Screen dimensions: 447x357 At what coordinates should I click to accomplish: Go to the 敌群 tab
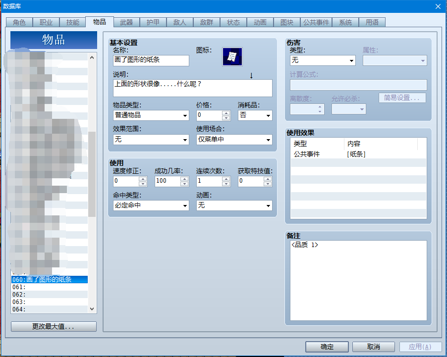point(207,22)
